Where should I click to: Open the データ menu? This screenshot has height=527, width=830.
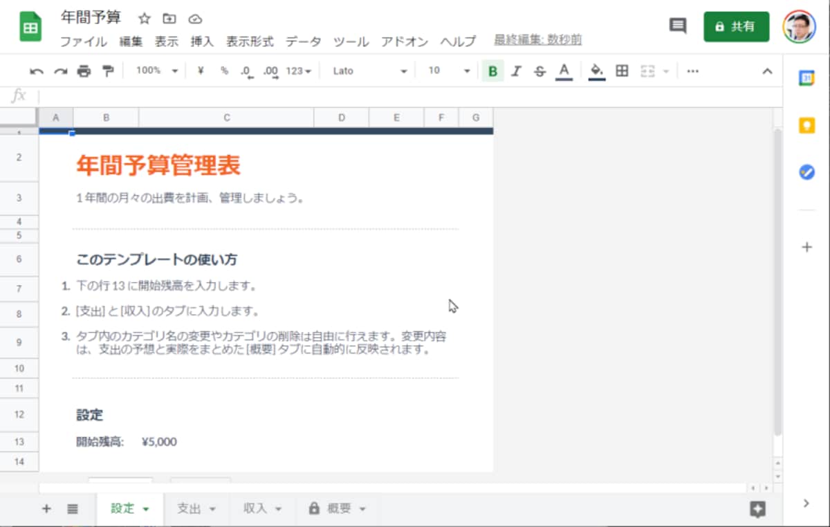(303, 41)
